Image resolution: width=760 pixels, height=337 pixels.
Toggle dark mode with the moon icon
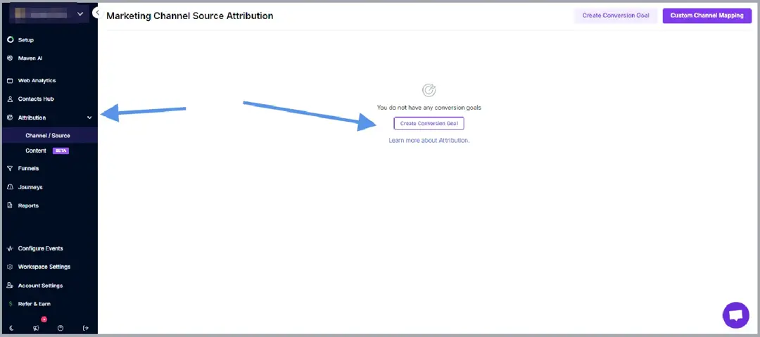point(11,329)
